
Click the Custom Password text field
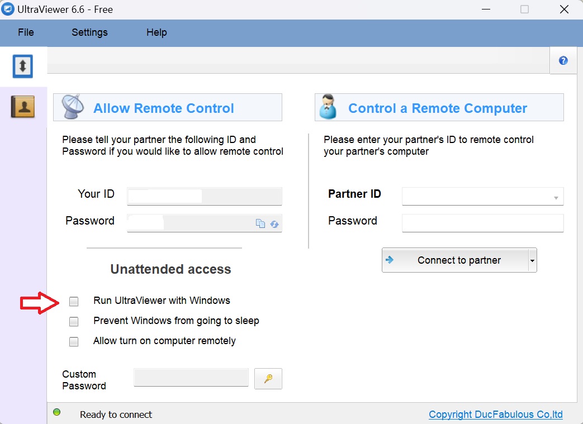tap(191, 378)
